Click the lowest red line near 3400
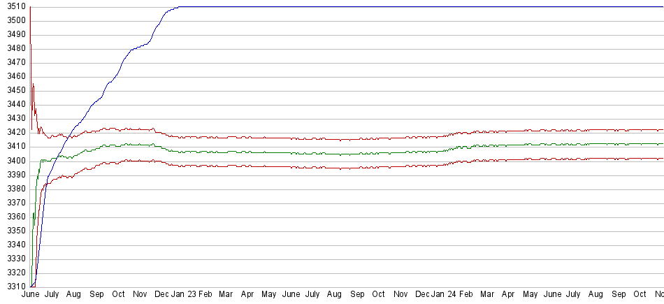The height and width of the screenshot is (304, 664). pyautogui.click(x=349, y=168)
